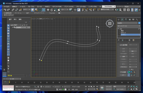The height and width of the screenshot is (93, 143).
Task: Open the Utilities wrench panel tab
Action: pos(137,19)
